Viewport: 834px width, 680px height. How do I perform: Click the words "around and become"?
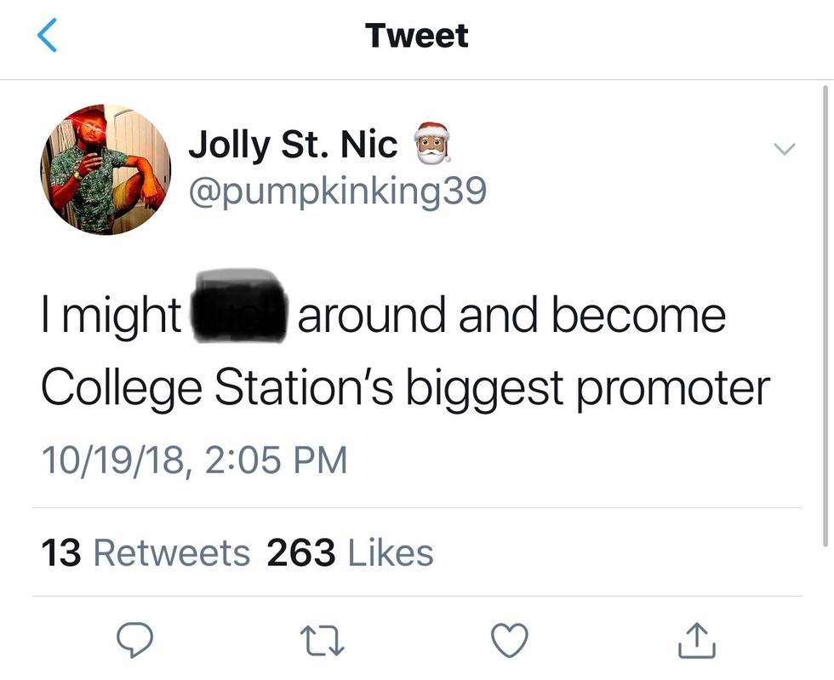(511, 316)
